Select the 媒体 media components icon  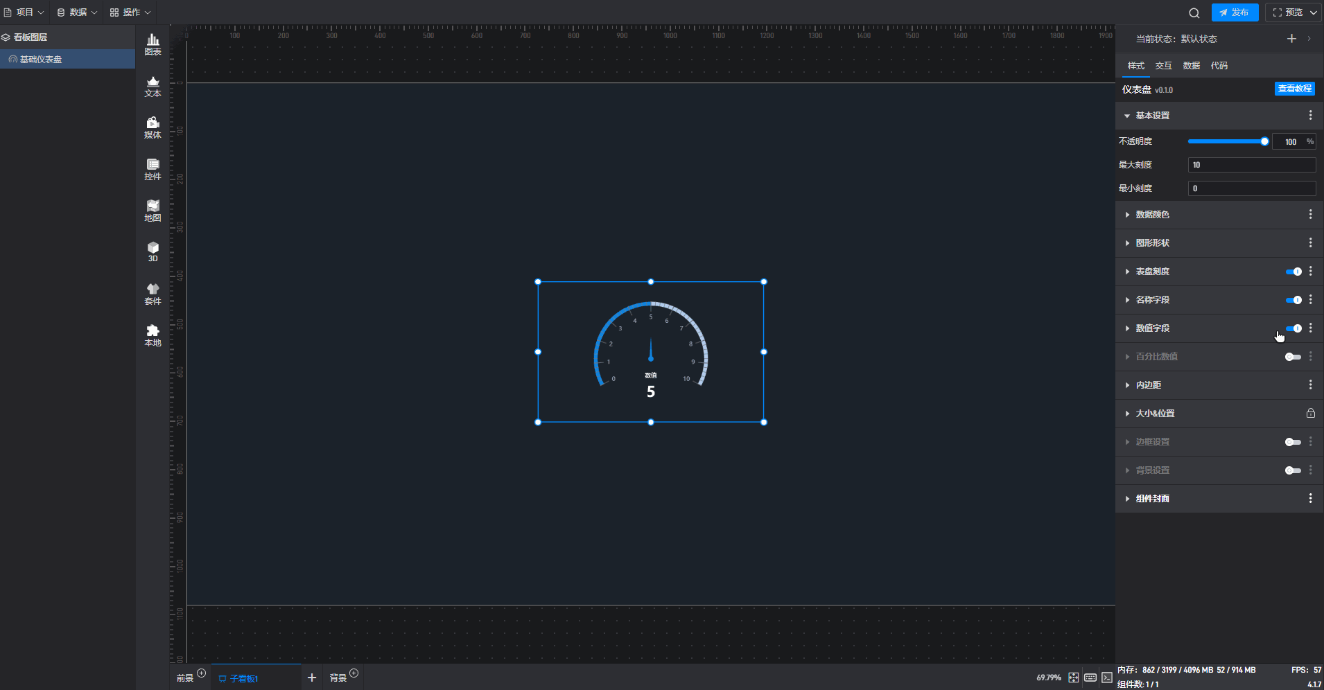tap(153, 127)
